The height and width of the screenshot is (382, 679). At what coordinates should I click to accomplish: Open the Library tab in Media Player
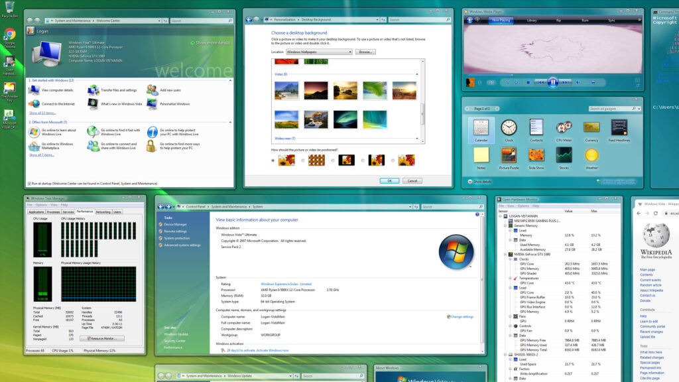coord(532,21)
